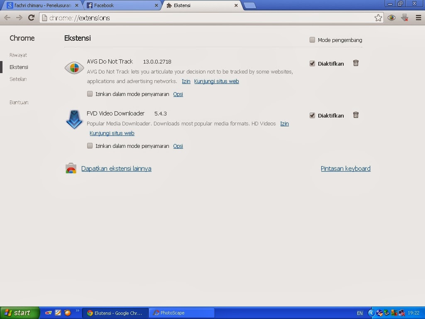The image size is (425, 319).
Task: Switch to Ekstensi - Google Chrome taskbar button
Action: [x=115, y=313]
